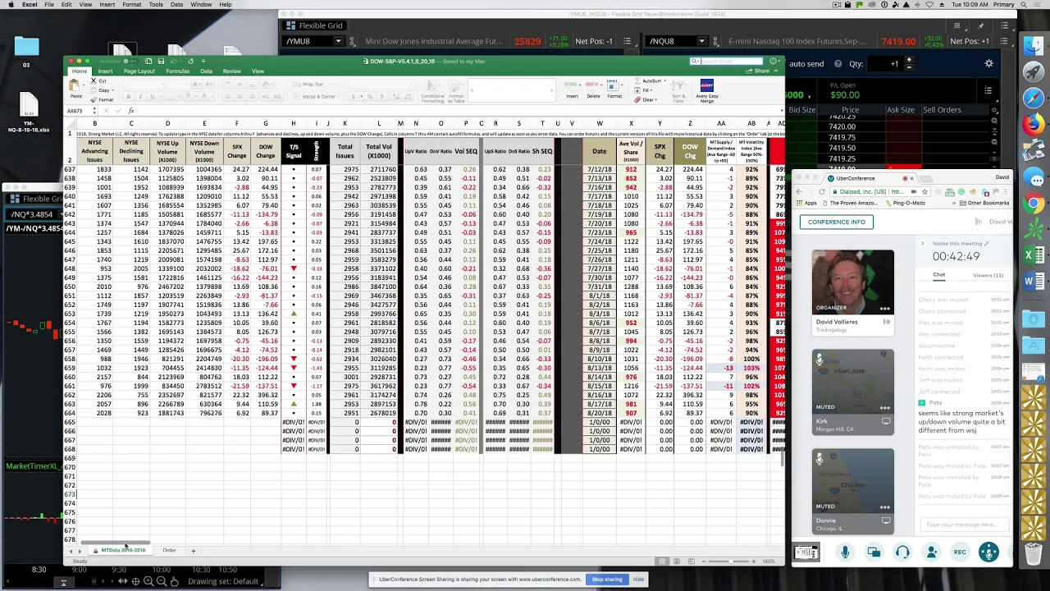Click the screen share icon in UberConference
Image resolution: width=1050 pixels, height=591 pixels.
874,552
